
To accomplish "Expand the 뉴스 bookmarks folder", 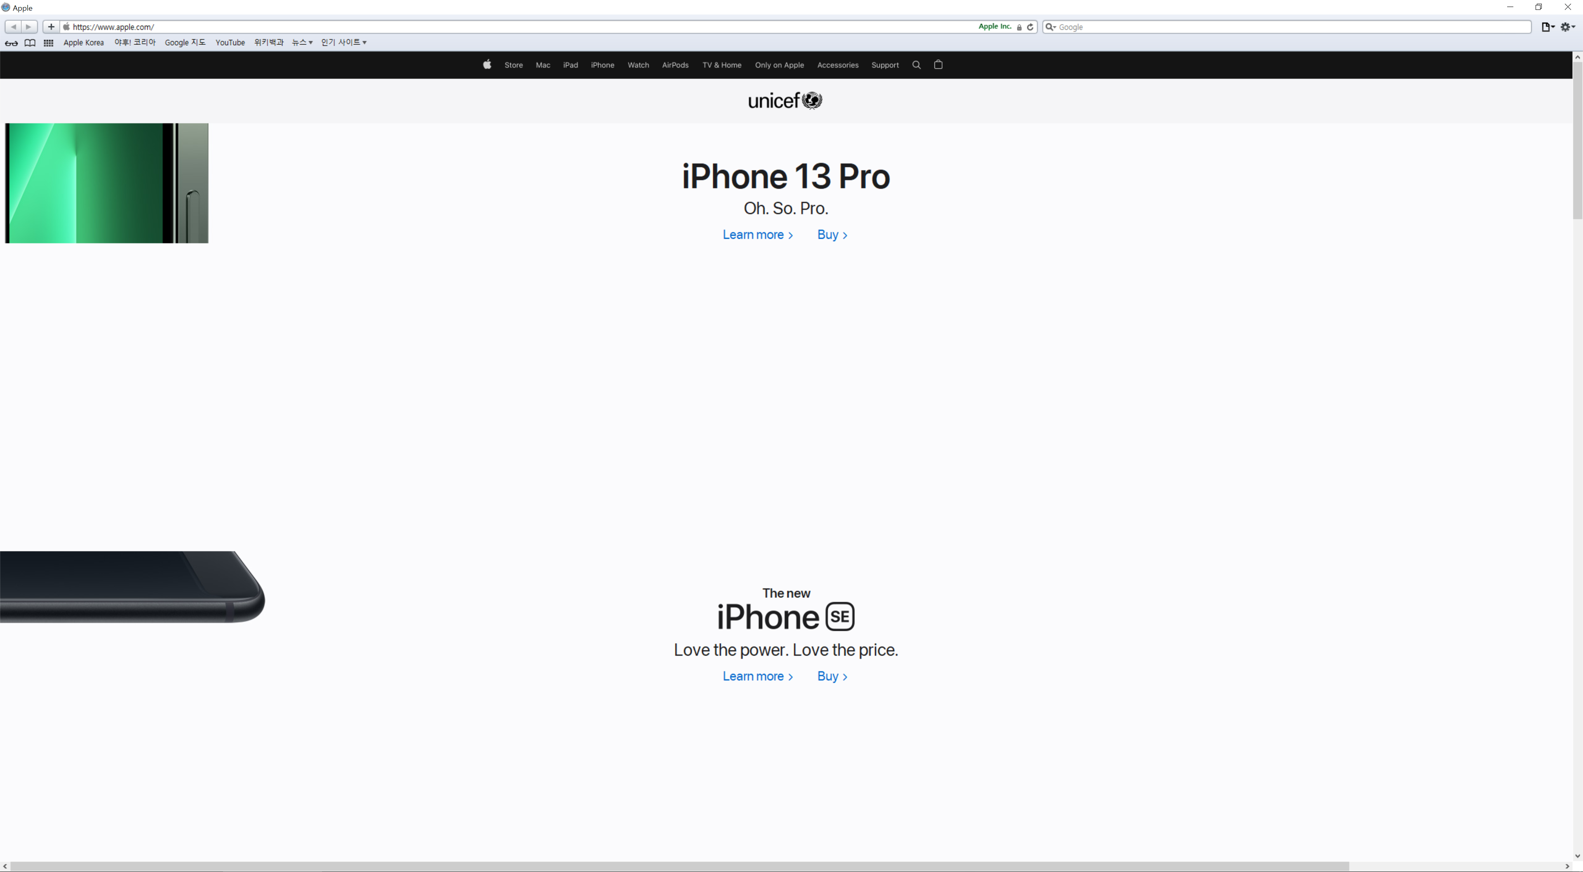I will (x=302, y=42).
